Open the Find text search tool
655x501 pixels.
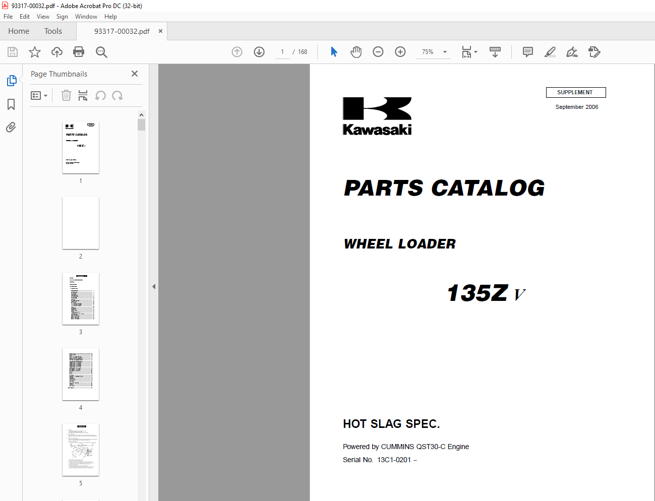tap(101, 52)
